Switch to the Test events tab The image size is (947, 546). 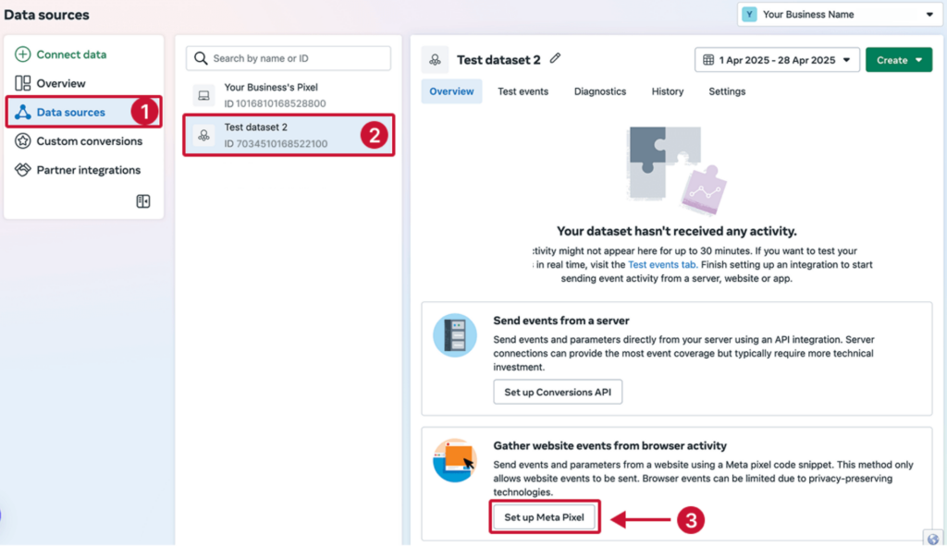pos(523,91)
